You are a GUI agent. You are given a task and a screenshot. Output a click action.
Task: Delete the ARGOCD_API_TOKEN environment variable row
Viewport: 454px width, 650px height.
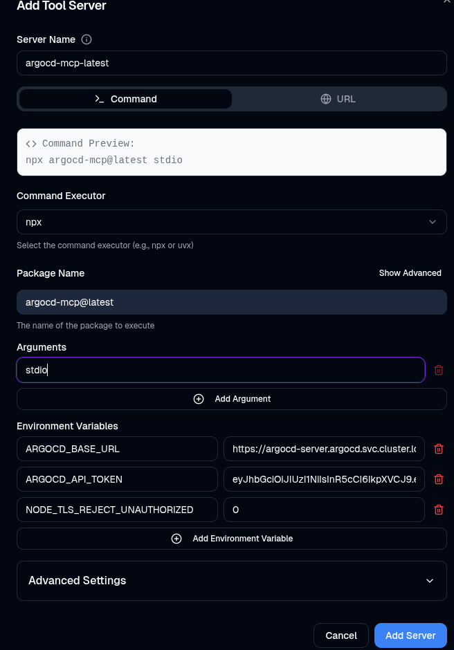pyautogui.click(x=438, y=479)
